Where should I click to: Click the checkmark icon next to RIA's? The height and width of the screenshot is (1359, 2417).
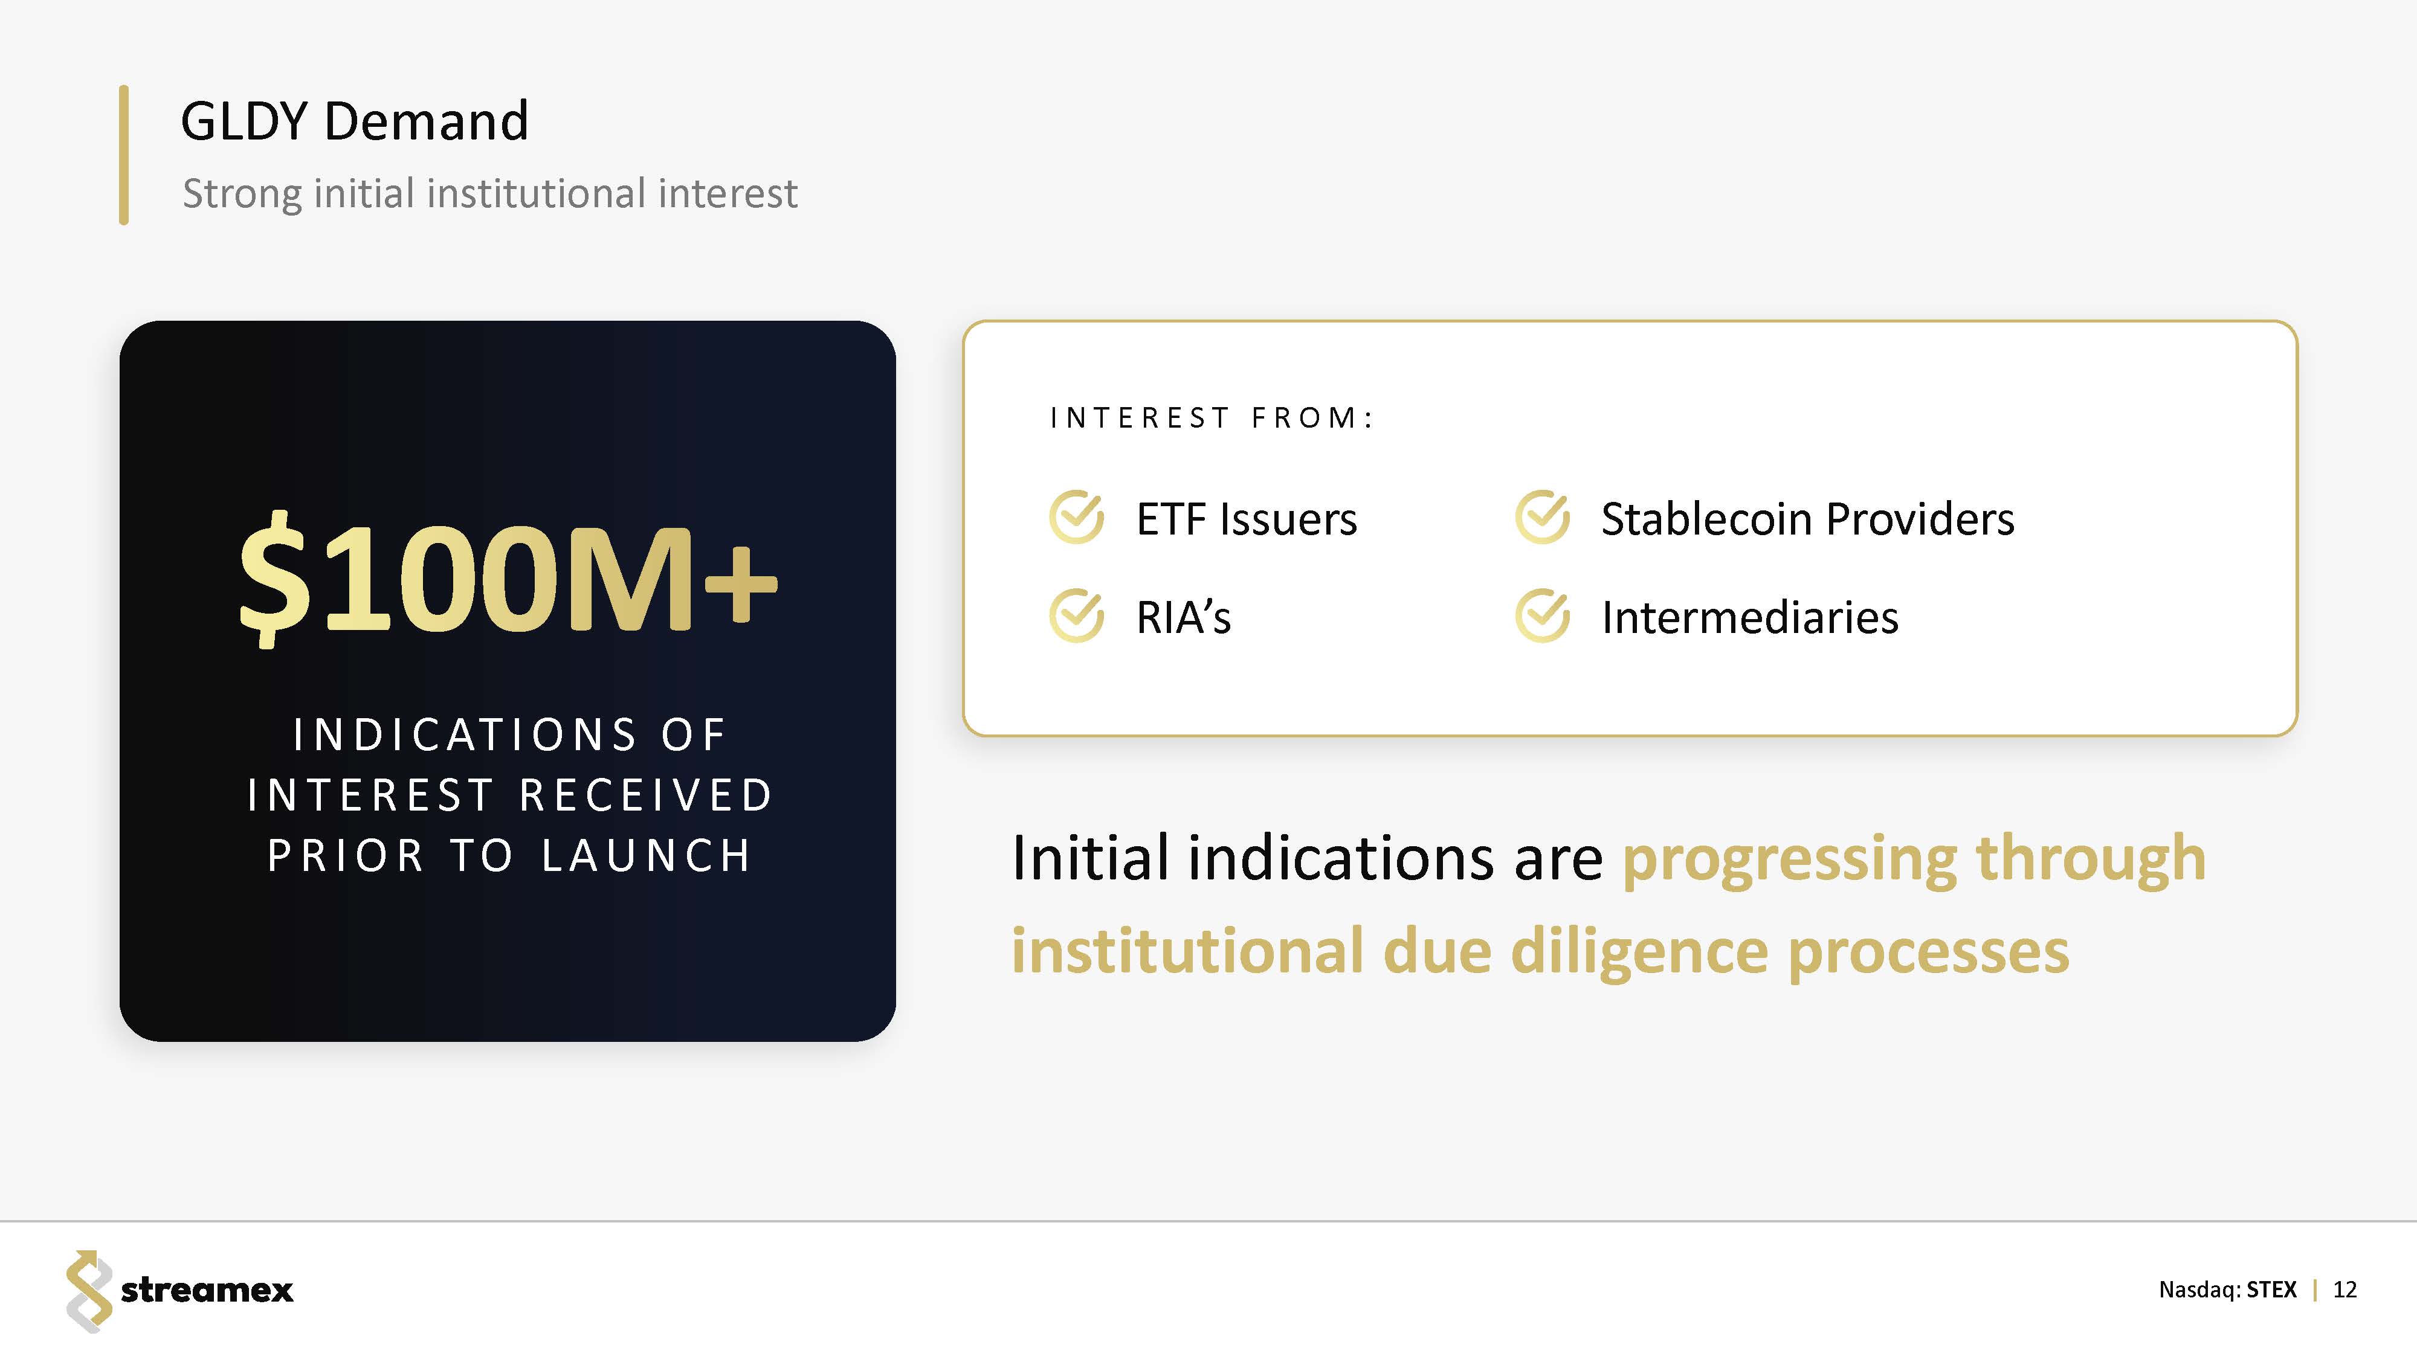pyautogui.click(x=1076, y=616)
